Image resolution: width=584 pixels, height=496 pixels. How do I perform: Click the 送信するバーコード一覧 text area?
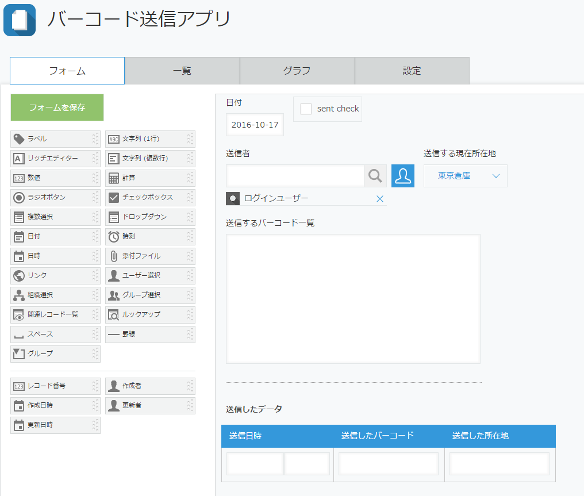[x=353, y=299]
